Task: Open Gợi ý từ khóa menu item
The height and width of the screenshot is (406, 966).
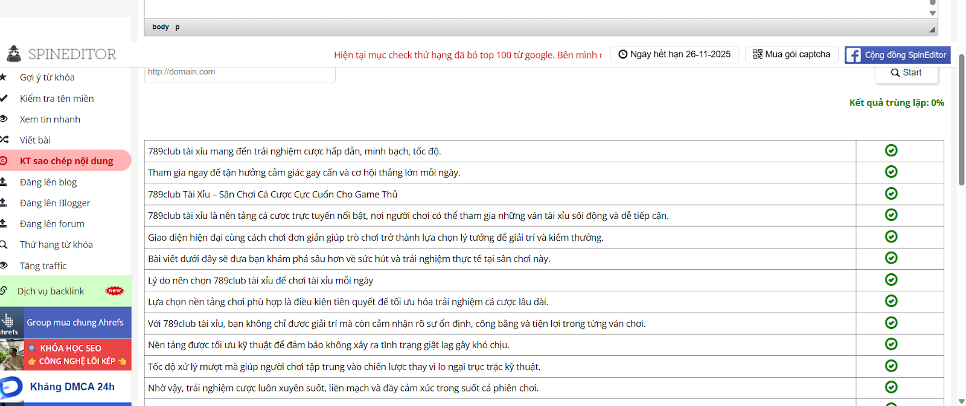Action: [x=47, y=77]
